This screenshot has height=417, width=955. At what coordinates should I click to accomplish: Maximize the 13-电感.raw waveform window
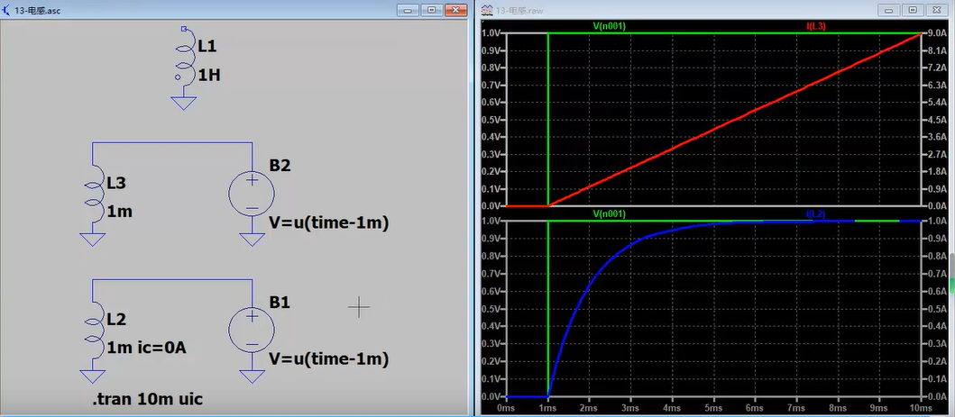(x=913, y=10)
